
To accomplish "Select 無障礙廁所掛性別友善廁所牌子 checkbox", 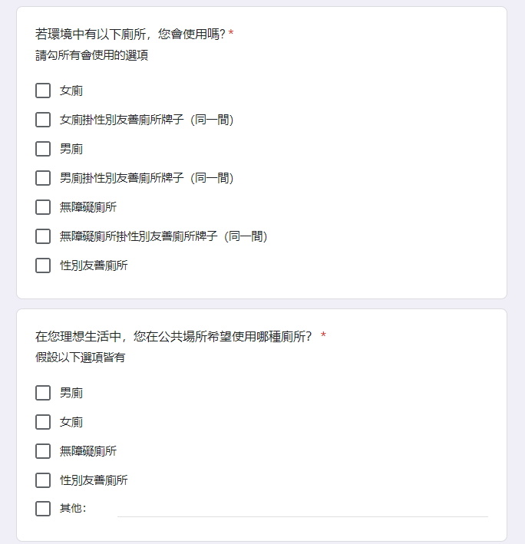I will 43,236.
